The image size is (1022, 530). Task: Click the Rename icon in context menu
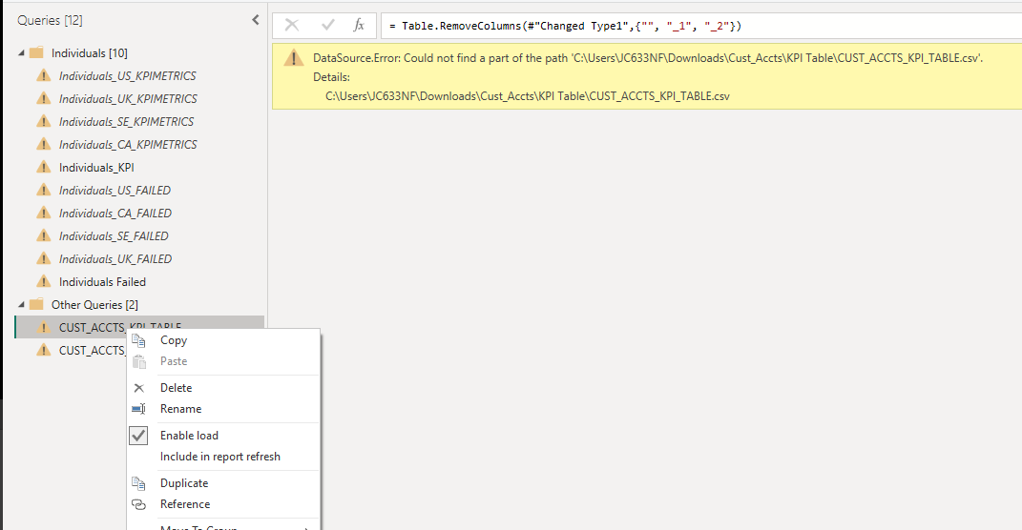click(x=138, y=409)
